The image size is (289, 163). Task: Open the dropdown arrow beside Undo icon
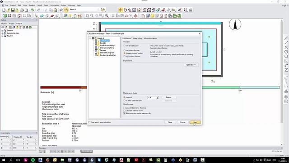35,10
